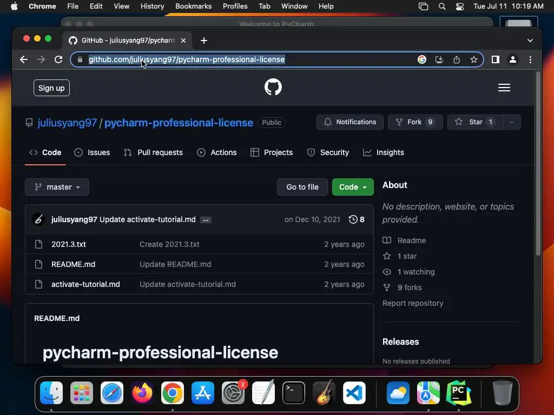The width and height of the screenshot is (554, 415).
Task: Open the Insights tab
Action: pos(384,152)
